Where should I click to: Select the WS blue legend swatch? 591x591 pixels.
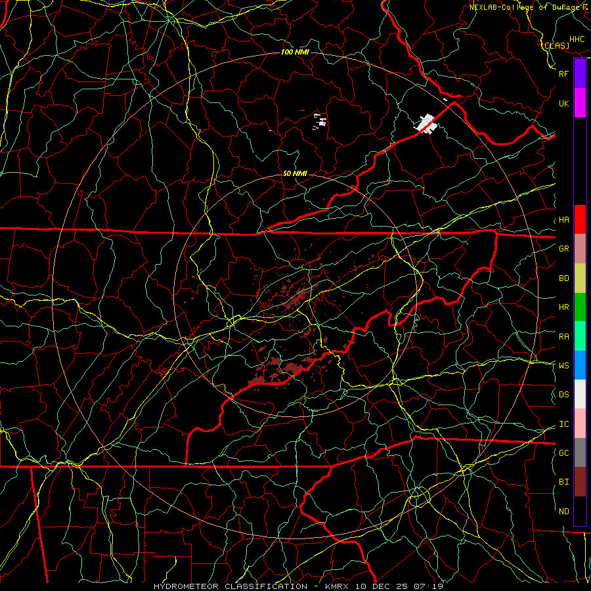coord(580,365)
